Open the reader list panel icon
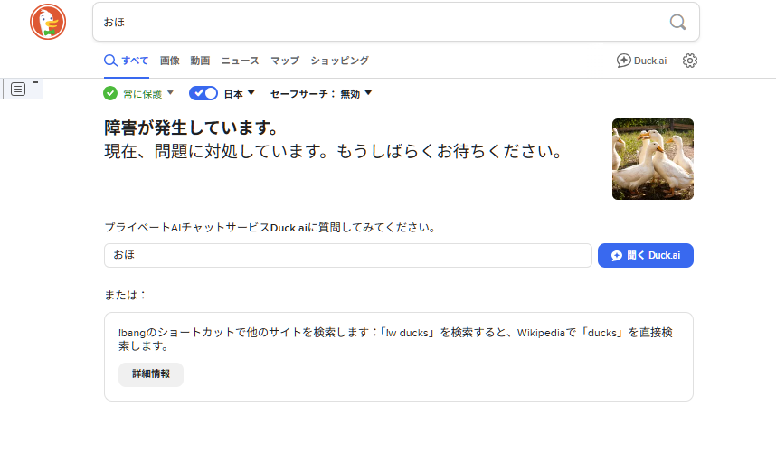Image resolution: width=776 pixels, height=463 pixels. (x=18, y=89)
